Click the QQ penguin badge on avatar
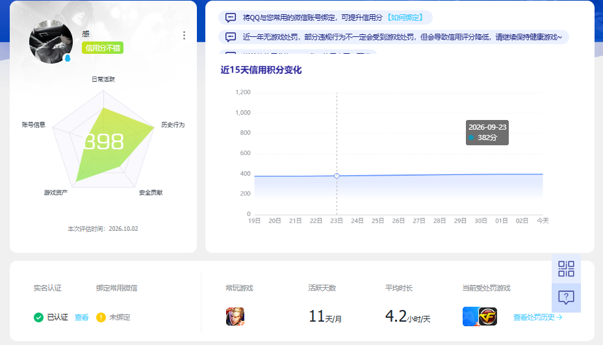Viewport: 603px width, 345px height. 68,58
